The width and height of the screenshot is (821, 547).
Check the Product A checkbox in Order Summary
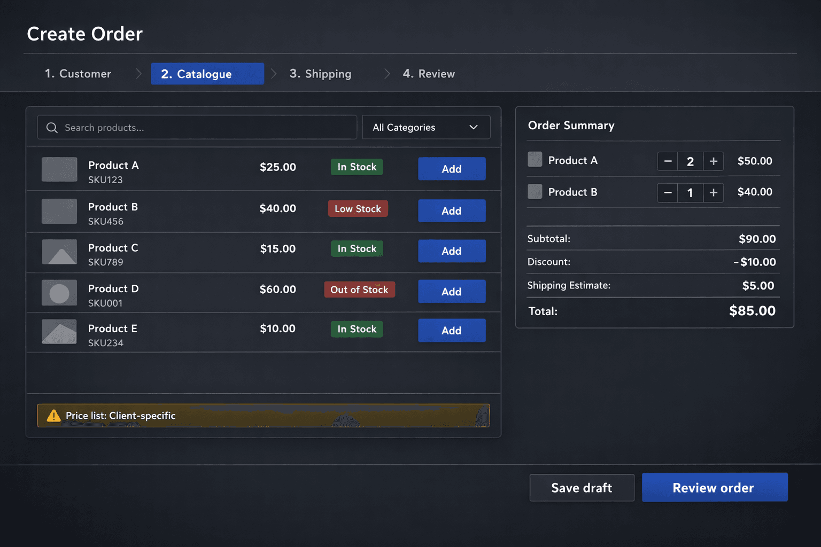[x=535, y=159]
